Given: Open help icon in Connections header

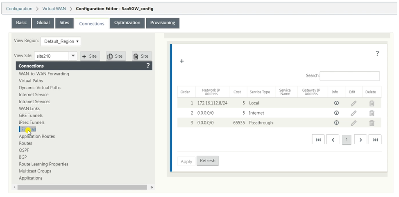Looking at the screenshot, I should coord(148,66).
